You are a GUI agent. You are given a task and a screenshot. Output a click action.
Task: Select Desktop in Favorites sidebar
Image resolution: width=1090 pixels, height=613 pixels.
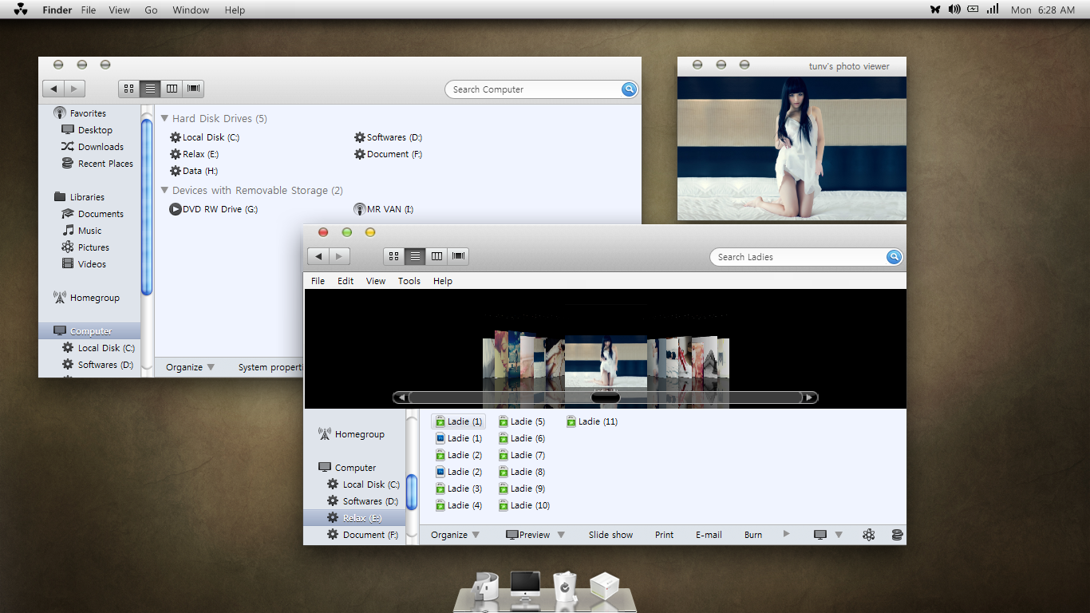pyautogui.click(x=87, y=130)
